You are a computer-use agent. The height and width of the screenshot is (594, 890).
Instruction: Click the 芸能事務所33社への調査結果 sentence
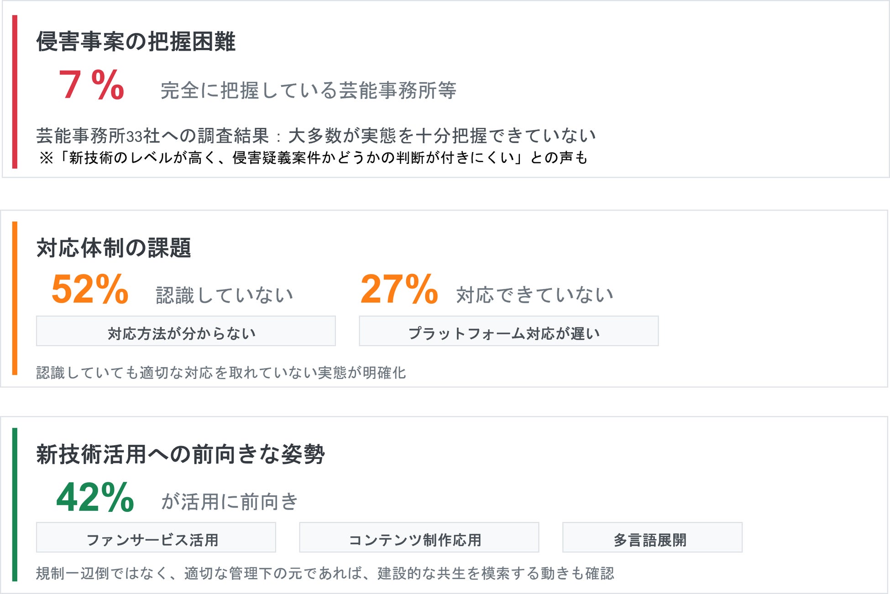316,136
